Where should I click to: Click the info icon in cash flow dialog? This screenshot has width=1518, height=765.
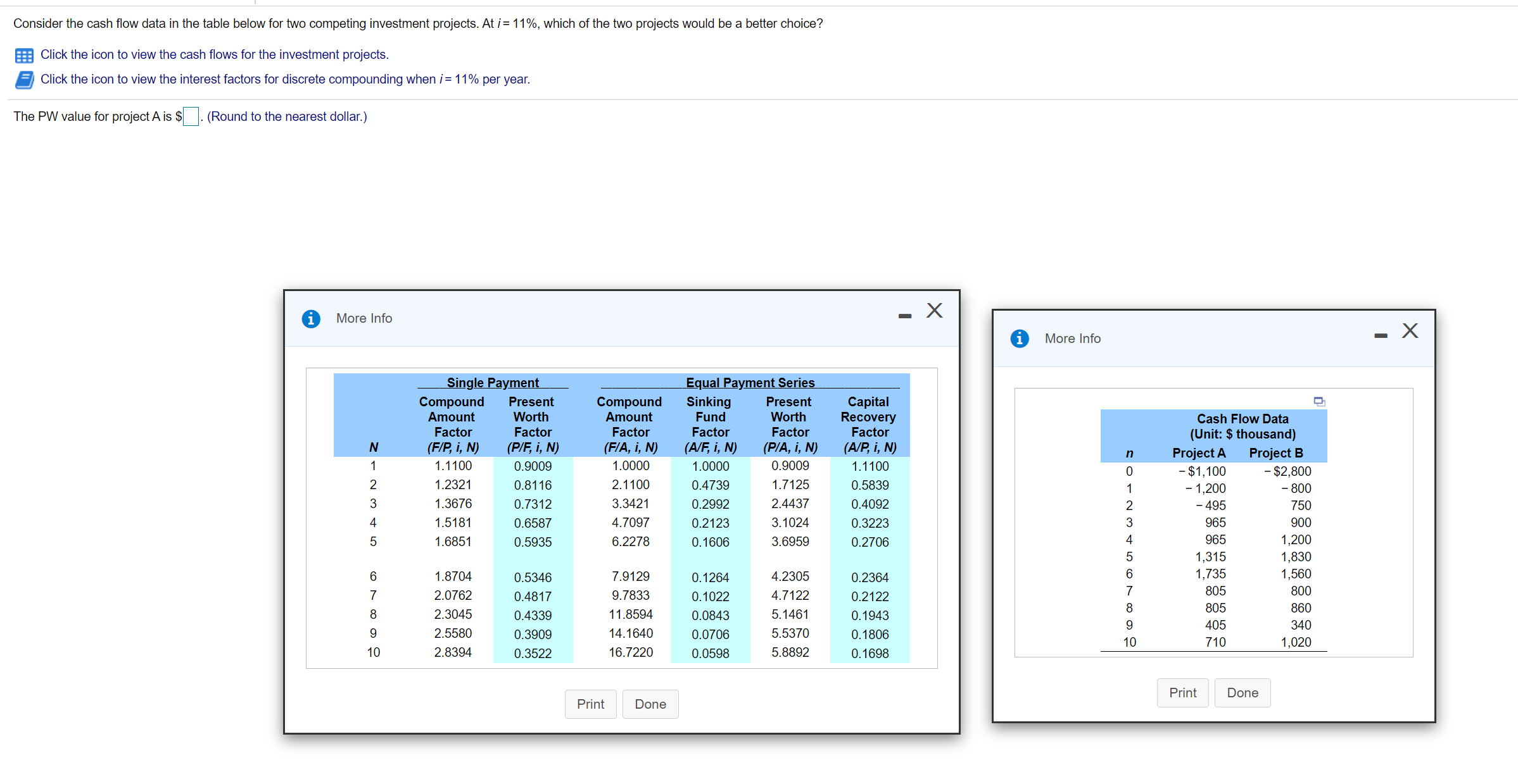pos(1020,339)
